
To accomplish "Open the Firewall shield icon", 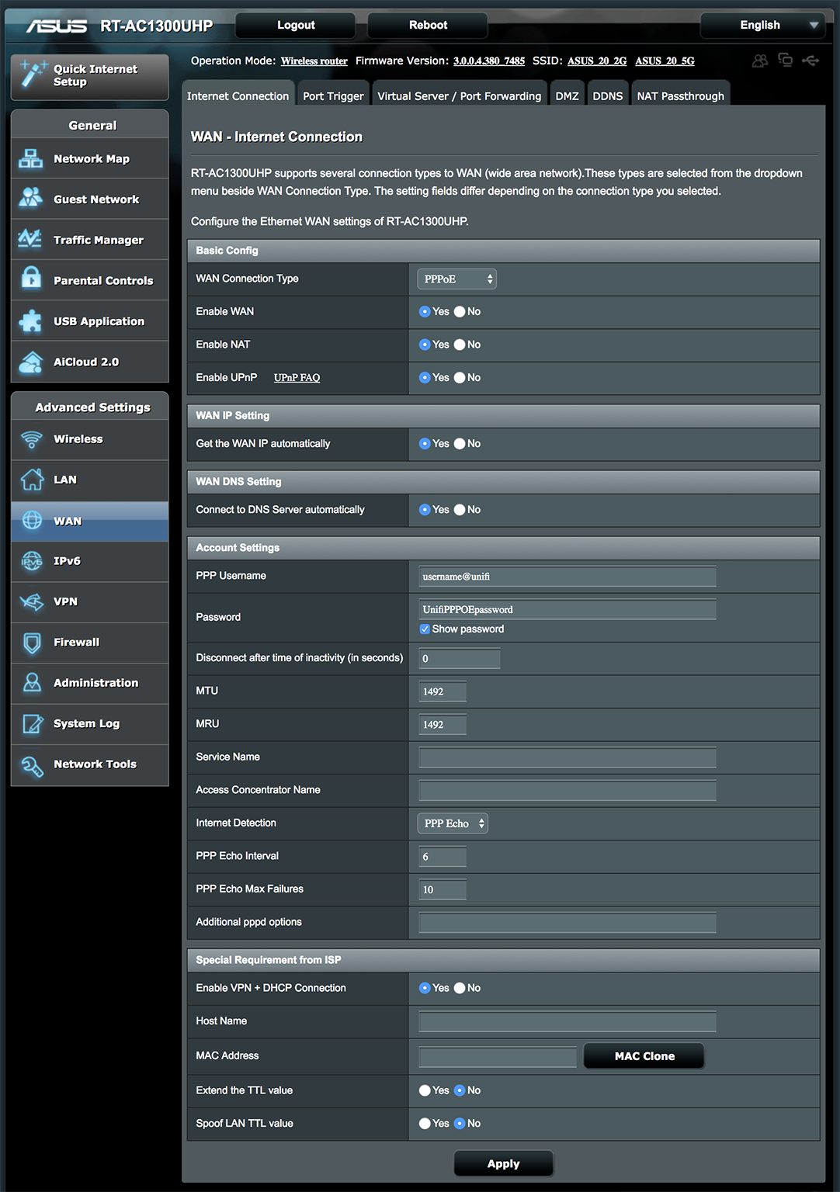I will [x=32, y=643].
